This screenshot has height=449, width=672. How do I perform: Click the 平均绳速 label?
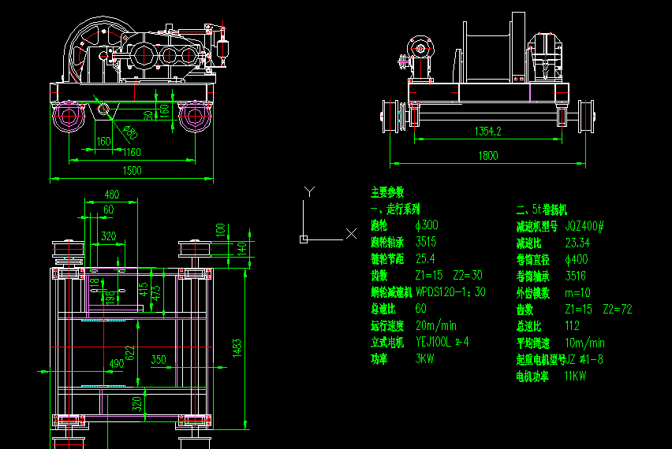[533, 343]
